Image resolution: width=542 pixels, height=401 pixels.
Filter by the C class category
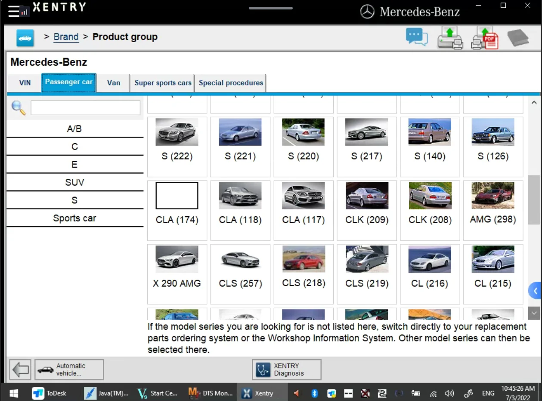click(75, 147)
